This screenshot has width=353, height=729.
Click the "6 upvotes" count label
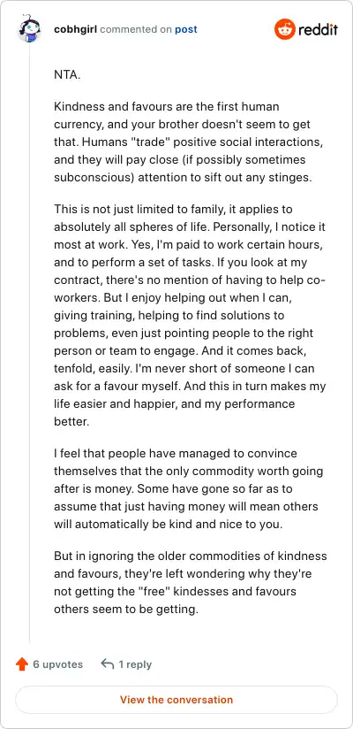(x=58, y=664)
